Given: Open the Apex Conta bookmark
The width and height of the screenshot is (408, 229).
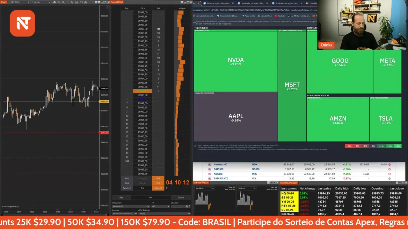Looking at the screenshot, I should click(248, 16).
